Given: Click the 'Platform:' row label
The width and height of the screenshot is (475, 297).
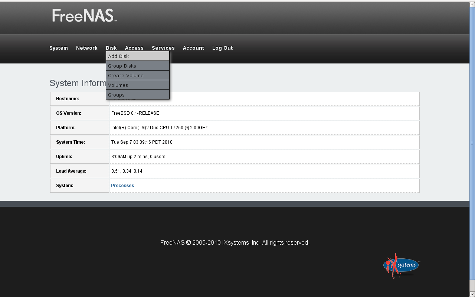Looking at the screenshot, I should pyautogui.click(x=66, y=128).
